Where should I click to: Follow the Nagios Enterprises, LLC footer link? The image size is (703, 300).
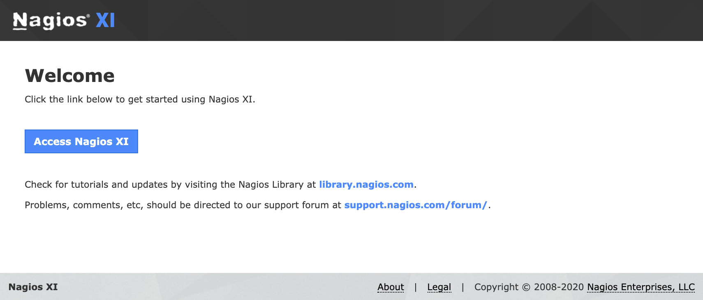pos(641,287)
